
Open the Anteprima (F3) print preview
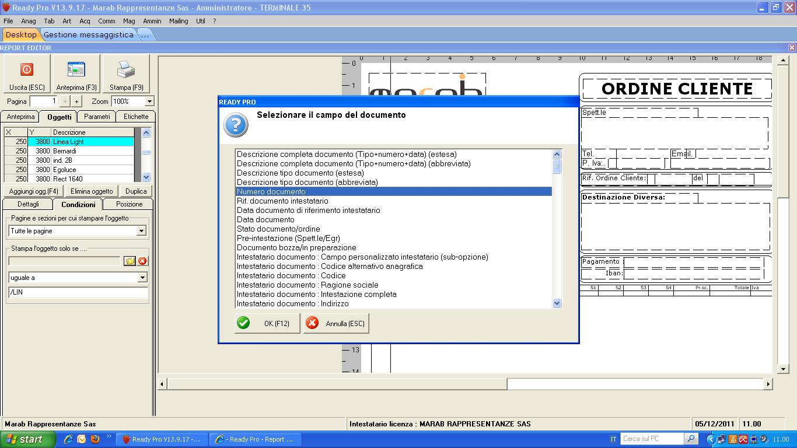tap(76, 74)
